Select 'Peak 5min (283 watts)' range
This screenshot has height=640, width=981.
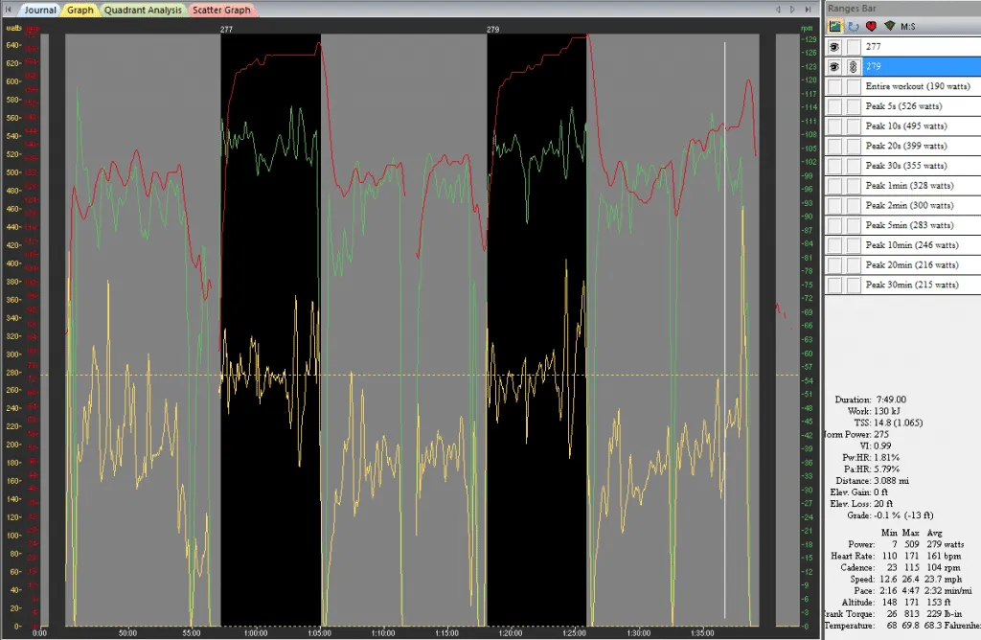[922, 225]
